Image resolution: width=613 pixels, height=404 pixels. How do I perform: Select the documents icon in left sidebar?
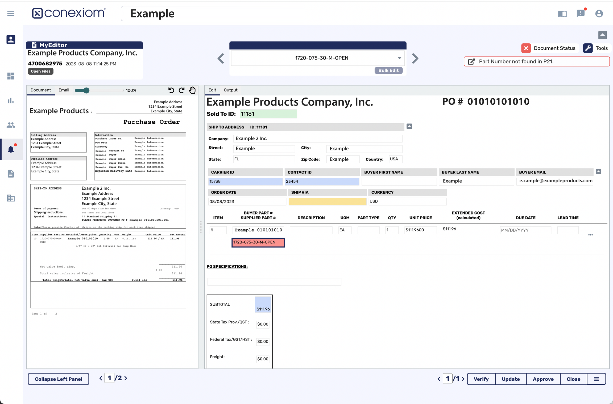point(11,174)
